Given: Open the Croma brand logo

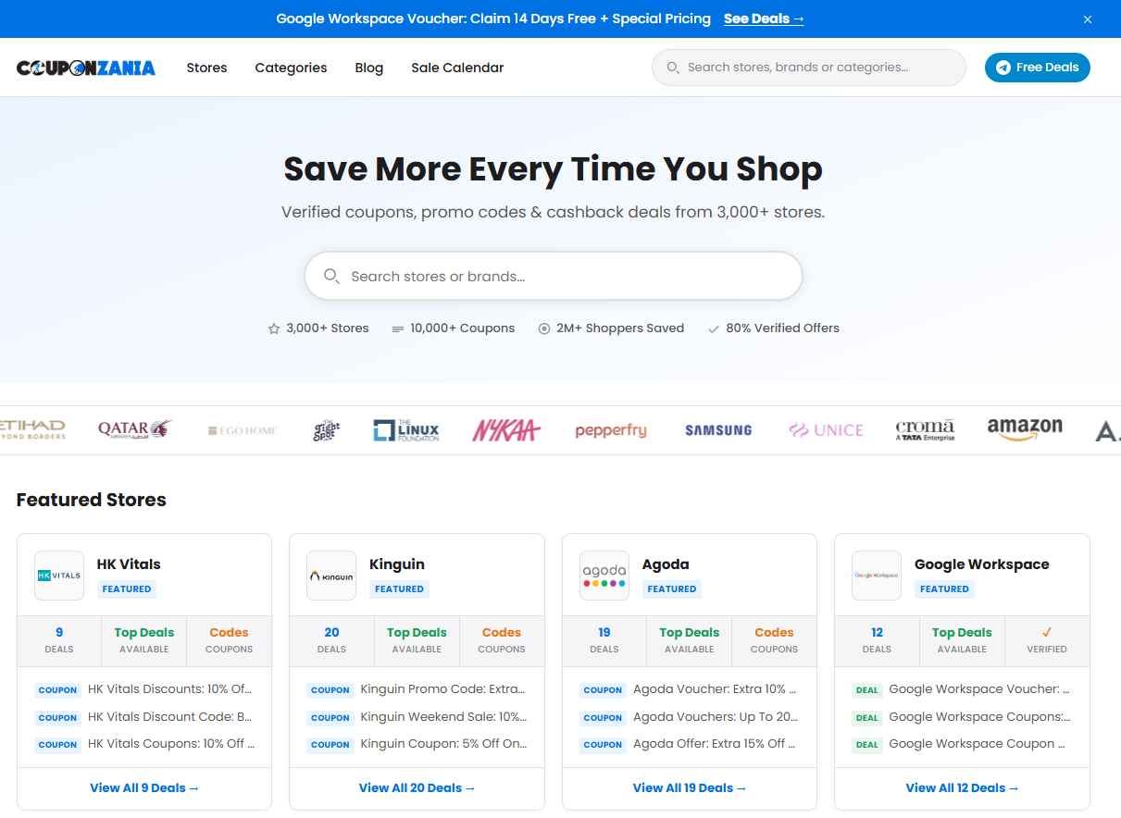Looking at the screenshot, I should pyautogui.click(x=925, y=430).
